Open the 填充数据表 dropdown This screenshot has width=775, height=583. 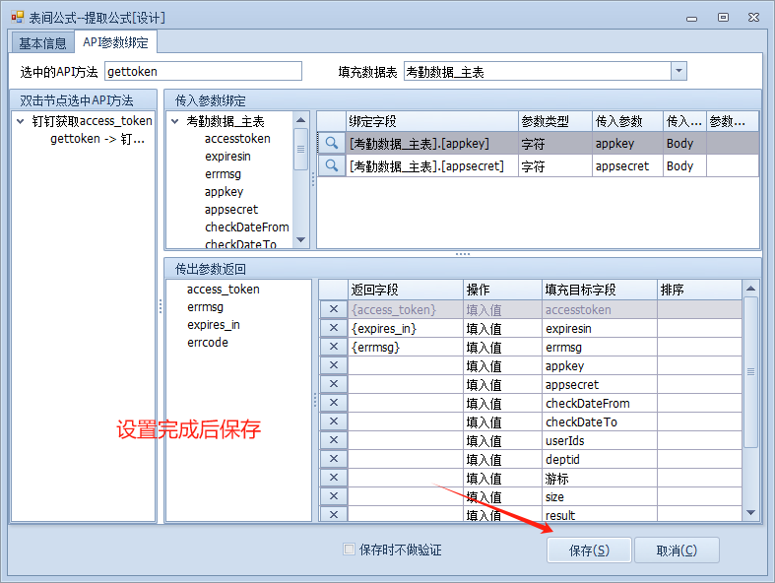[678, 71]
